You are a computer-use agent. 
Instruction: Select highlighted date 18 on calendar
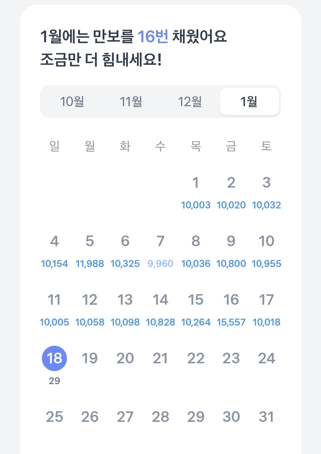(54, 358)
